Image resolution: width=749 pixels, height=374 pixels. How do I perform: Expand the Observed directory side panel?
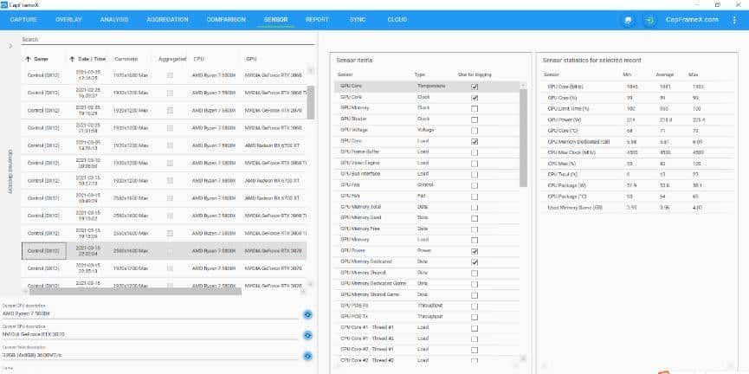tap(10, 46)
